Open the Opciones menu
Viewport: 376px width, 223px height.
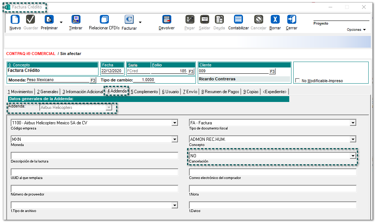coord(356,30)
